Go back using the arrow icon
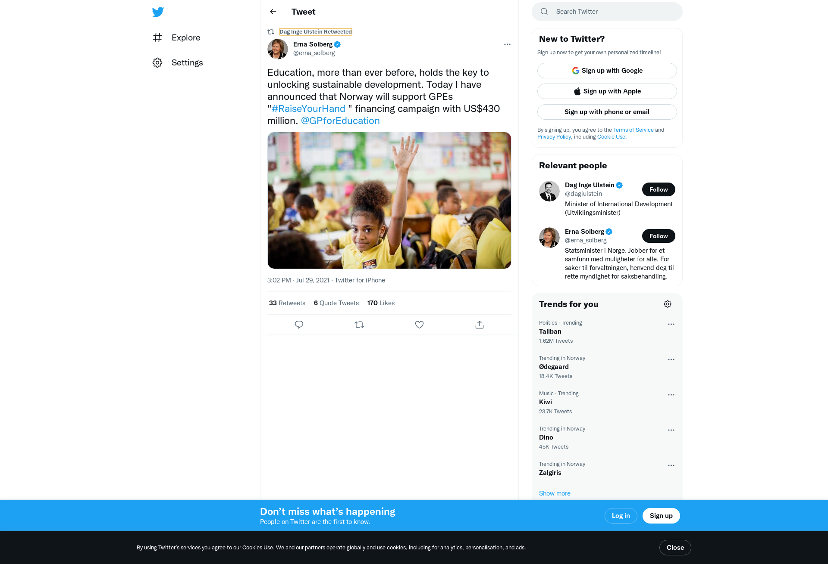 click(273, 12)
